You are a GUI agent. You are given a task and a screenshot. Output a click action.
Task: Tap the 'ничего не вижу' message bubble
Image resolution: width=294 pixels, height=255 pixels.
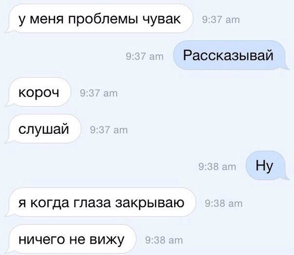click(x=70, y=239)
